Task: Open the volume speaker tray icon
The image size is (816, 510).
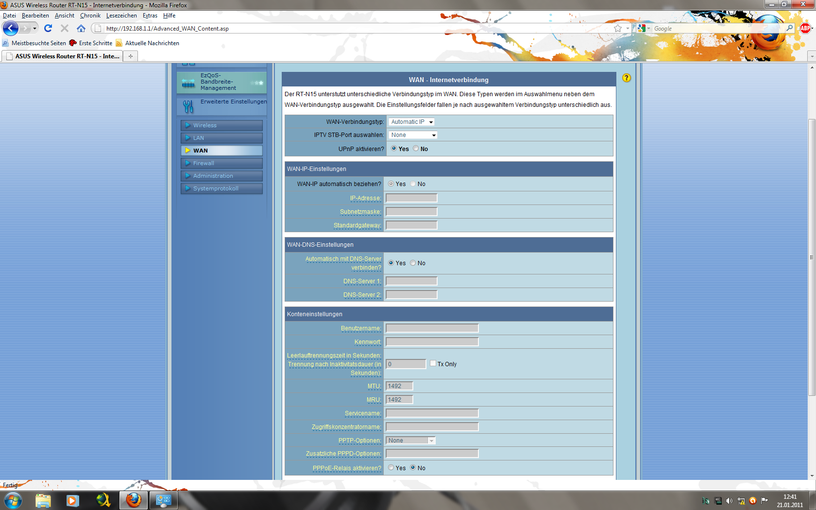Action: [x=729, y=501]
